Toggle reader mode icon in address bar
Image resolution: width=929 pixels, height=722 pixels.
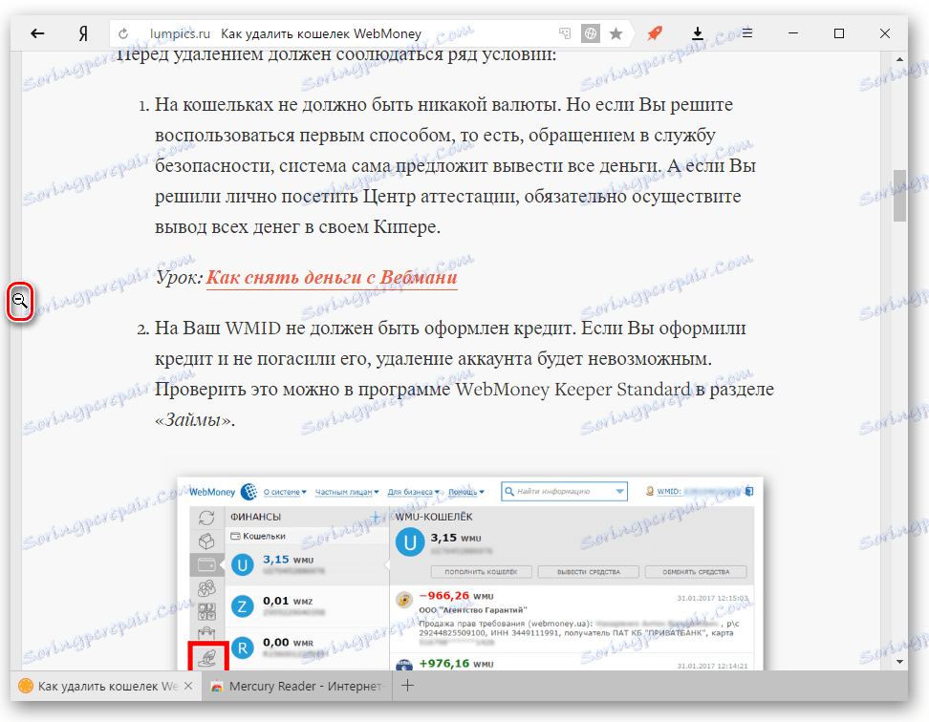tap(590, 33)
